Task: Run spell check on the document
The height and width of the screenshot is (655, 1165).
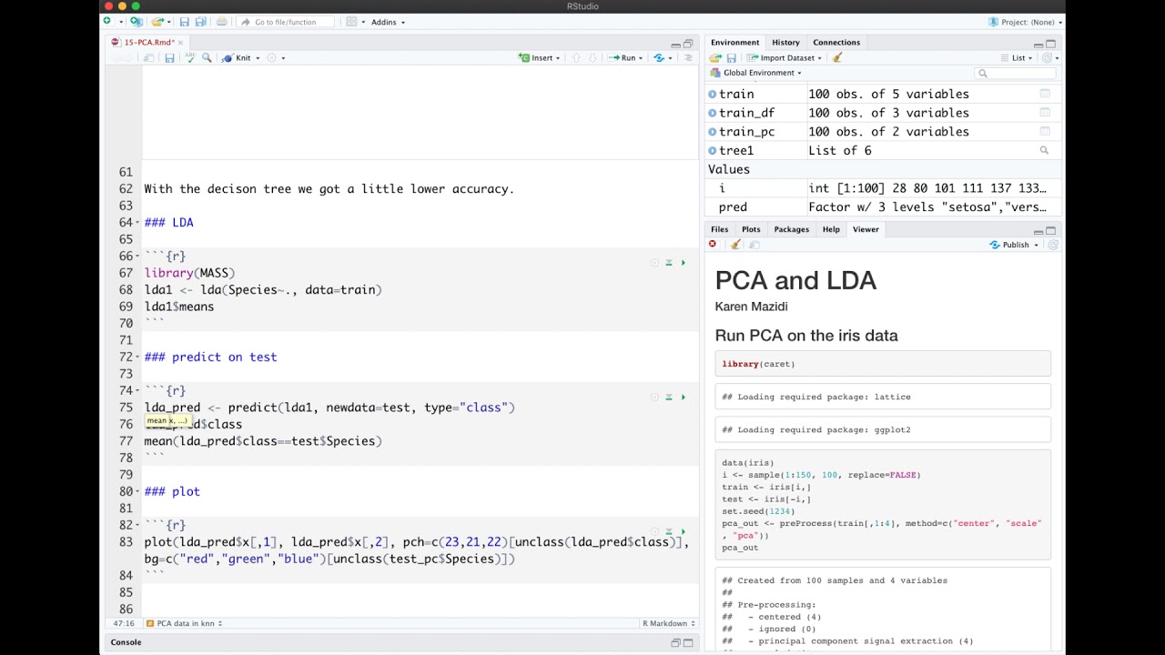Action: (x=190, y=57)
